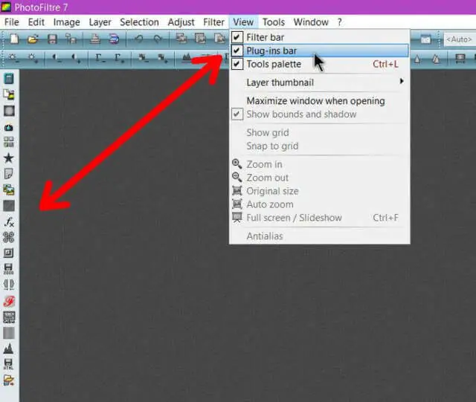Choose Snap to grid menu entry
This screenshot has height=402, width=476.
click(320, 146)
